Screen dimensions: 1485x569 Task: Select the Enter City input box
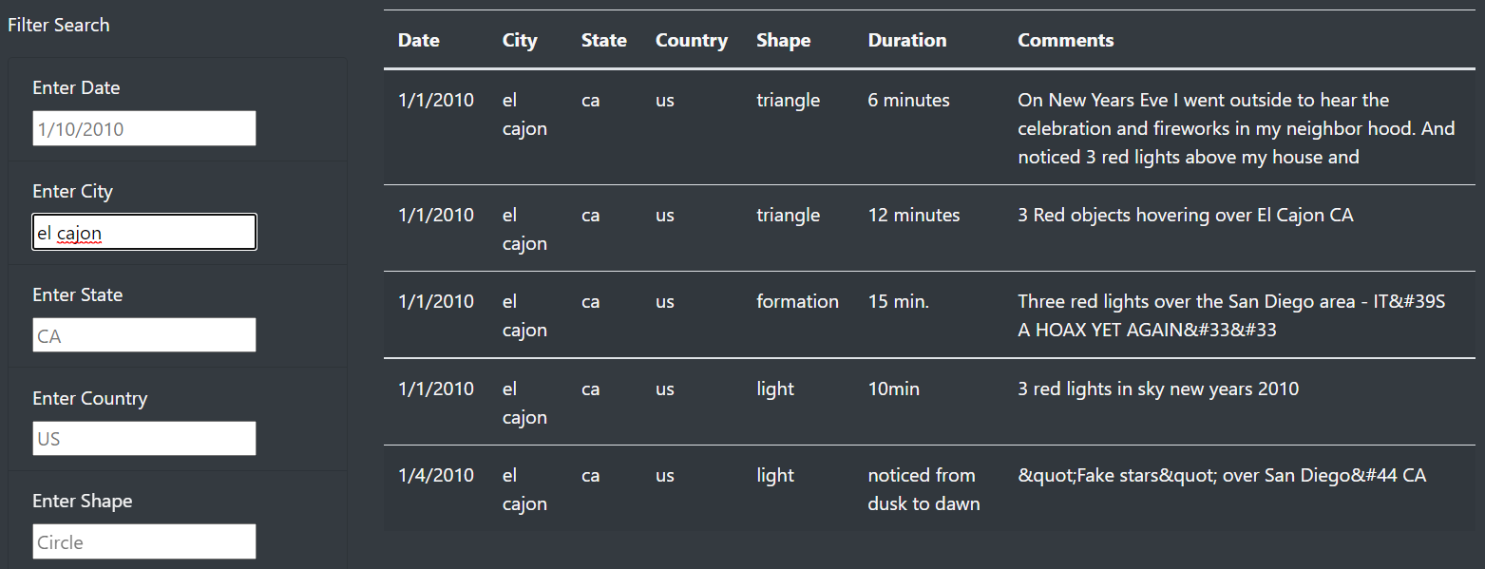coord(143,231)
